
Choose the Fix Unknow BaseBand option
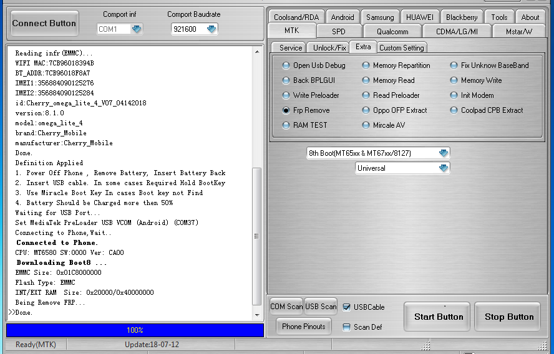click(489, 65)
